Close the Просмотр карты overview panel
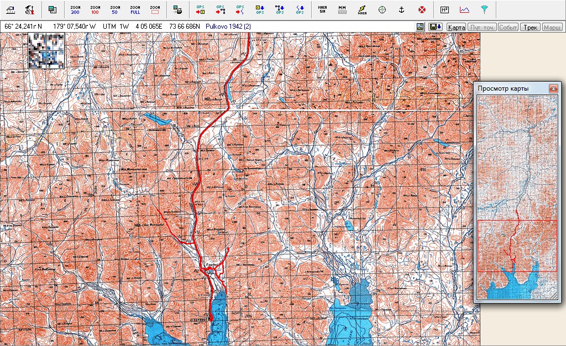This screenshot has width=566, height=346. [553, 88]
